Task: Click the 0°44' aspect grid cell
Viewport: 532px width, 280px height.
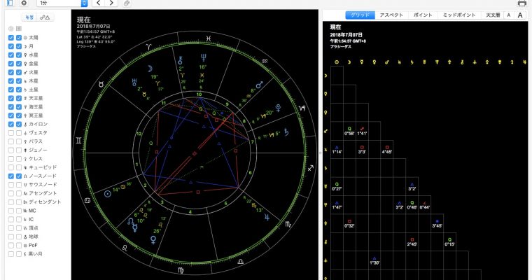Action: point(424,205)
